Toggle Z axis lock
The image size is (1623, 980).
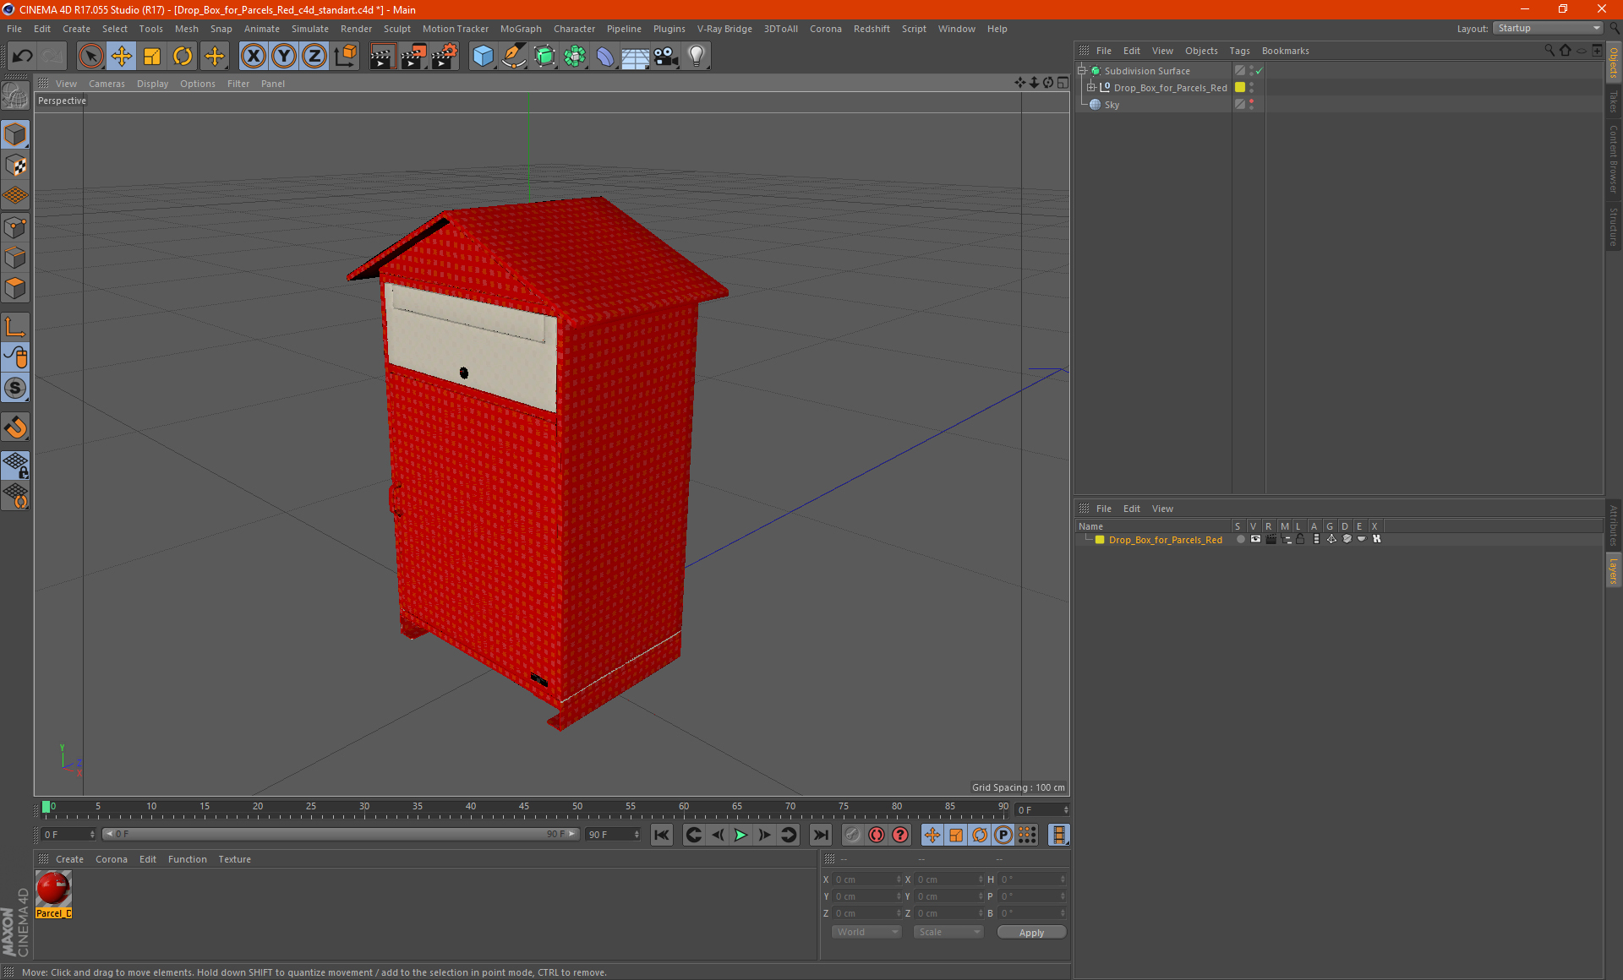pos(314,57)
